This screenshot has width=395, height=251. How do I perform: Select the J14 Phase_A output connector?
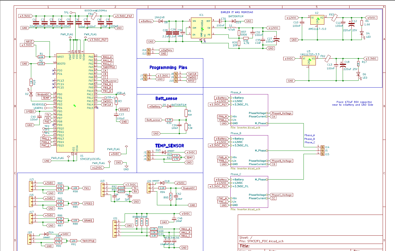322,147
